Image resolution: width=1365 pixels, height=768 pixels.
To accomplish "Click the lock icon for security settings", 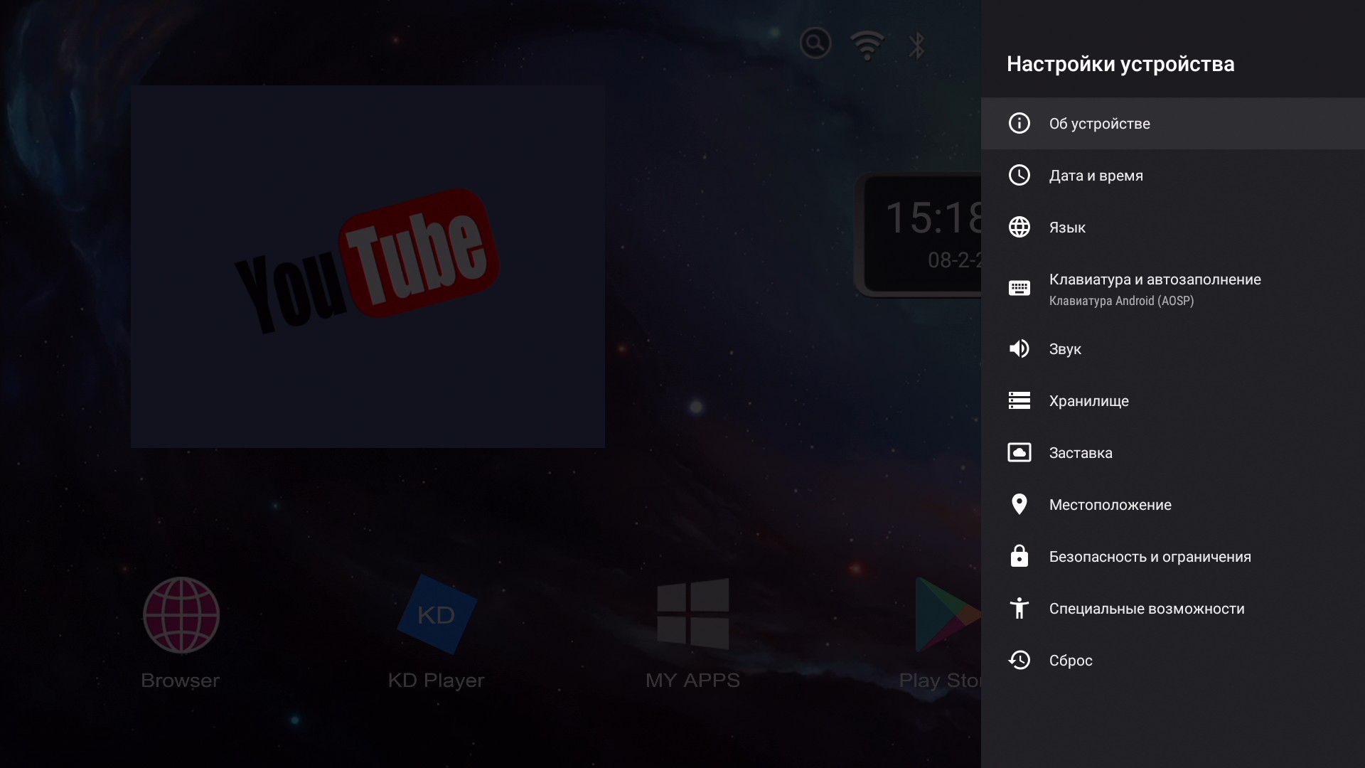I will (x=1019, y=556).
